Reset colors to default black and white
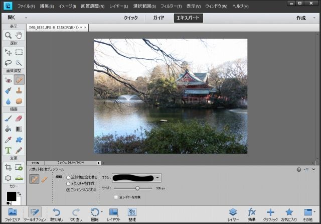The width and height of the screenshot is (321, 224). coord(9,203)
